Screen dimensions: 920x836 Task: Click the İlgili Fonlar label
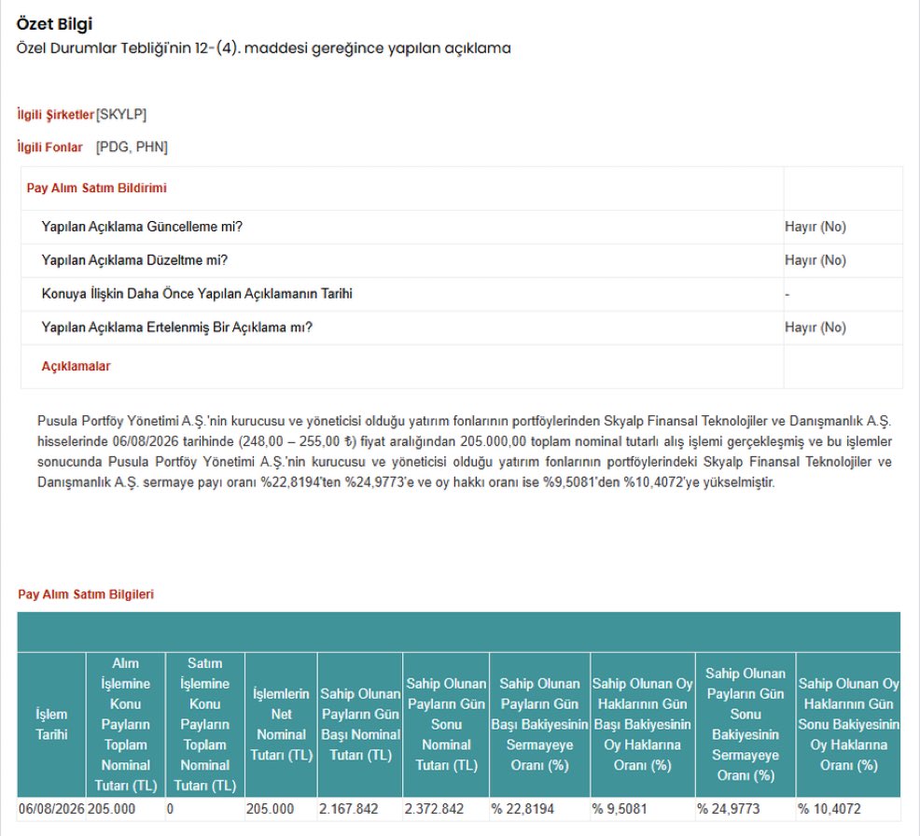[49, 146]
